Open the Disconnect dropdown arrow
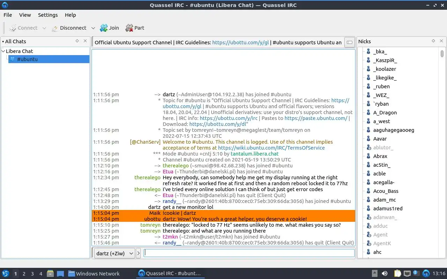 coord(93,28)
